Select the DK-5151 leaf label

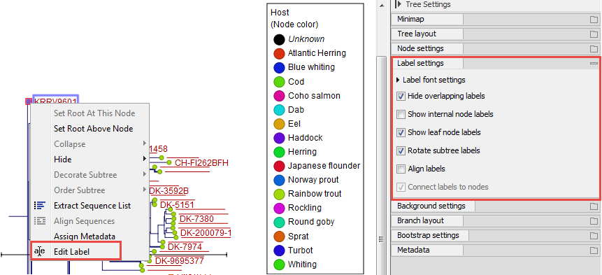click(177, 205)
